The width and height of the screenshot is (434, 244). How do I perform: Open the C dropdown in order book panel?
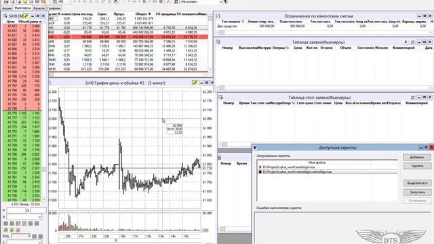[39, 242]
